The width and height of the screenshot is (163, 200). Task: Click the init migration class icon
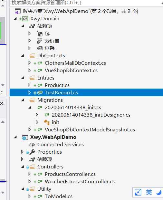(x=47, y=122)
